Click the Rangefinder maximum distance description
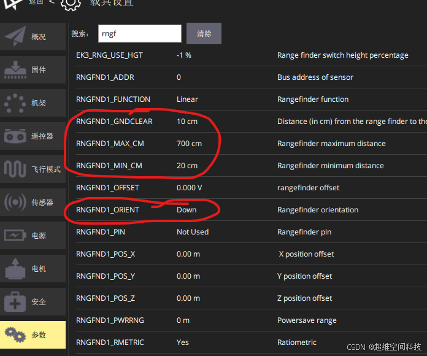This screenshot has width=427, height=356. (x=331, y=144)
